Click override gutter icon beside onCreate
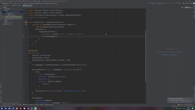Image resolution: width=195 pixels, height=110 pixels. click(26, 24)
